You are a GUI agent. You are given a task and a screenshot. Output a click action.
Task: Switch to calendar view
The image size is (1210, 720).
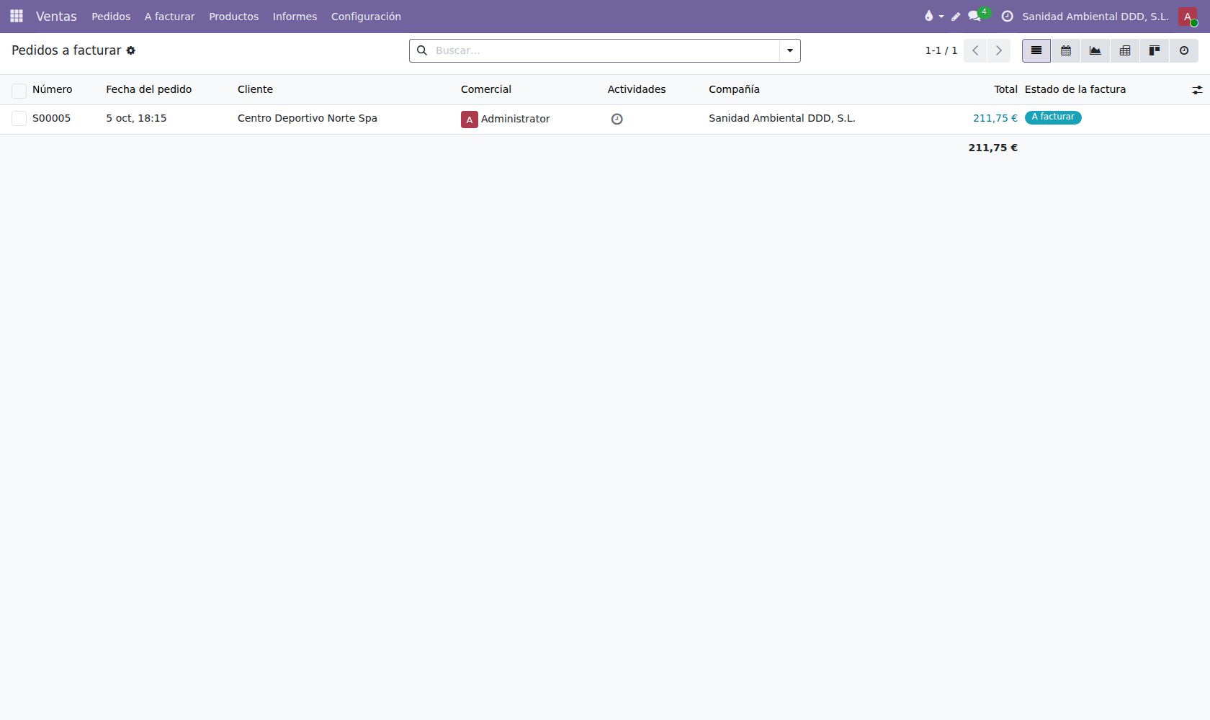[1066, 50]
